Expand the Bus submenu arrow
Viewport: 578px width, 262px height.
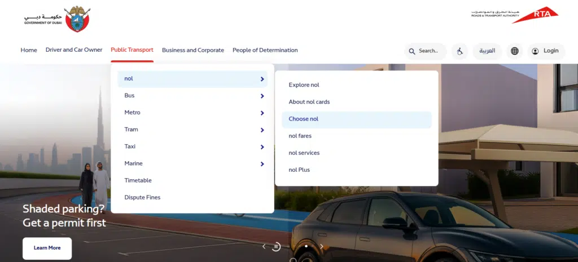point(262,96)
